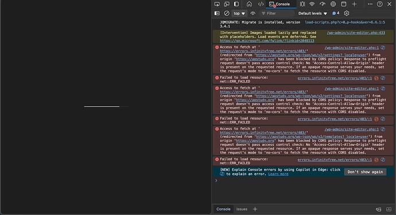Click Copilot icon on last Failed to load row

pyautogui.click(x=383, y=160)
